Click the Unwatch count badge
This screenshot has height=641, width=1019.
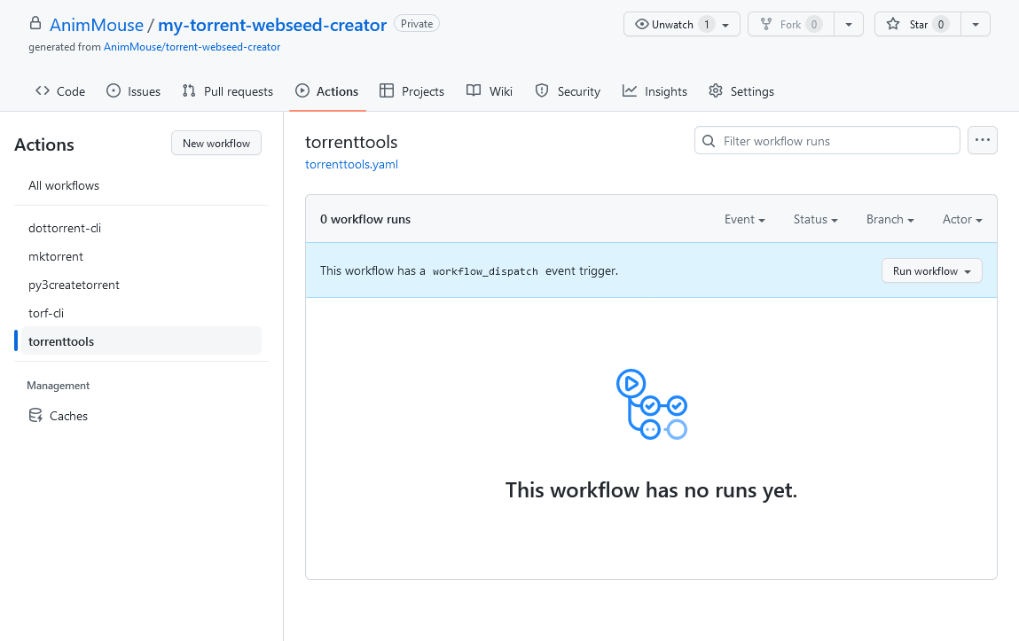pyautogui.click(x=707, y=25)
